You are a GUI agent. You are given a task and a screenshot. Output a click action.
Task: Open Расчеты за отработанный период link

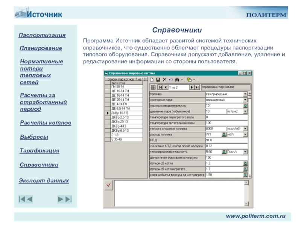(43, 102)
